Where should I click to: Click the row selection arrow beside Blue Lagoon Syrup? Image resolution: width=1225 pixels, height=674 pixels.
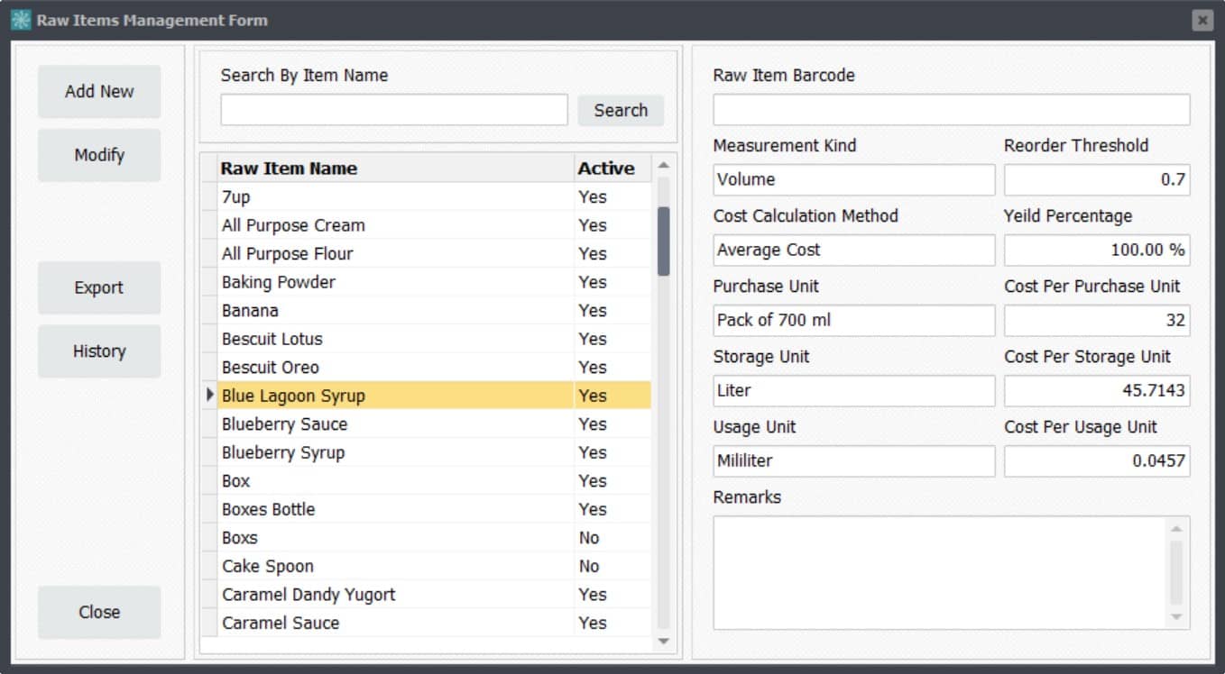209,395
